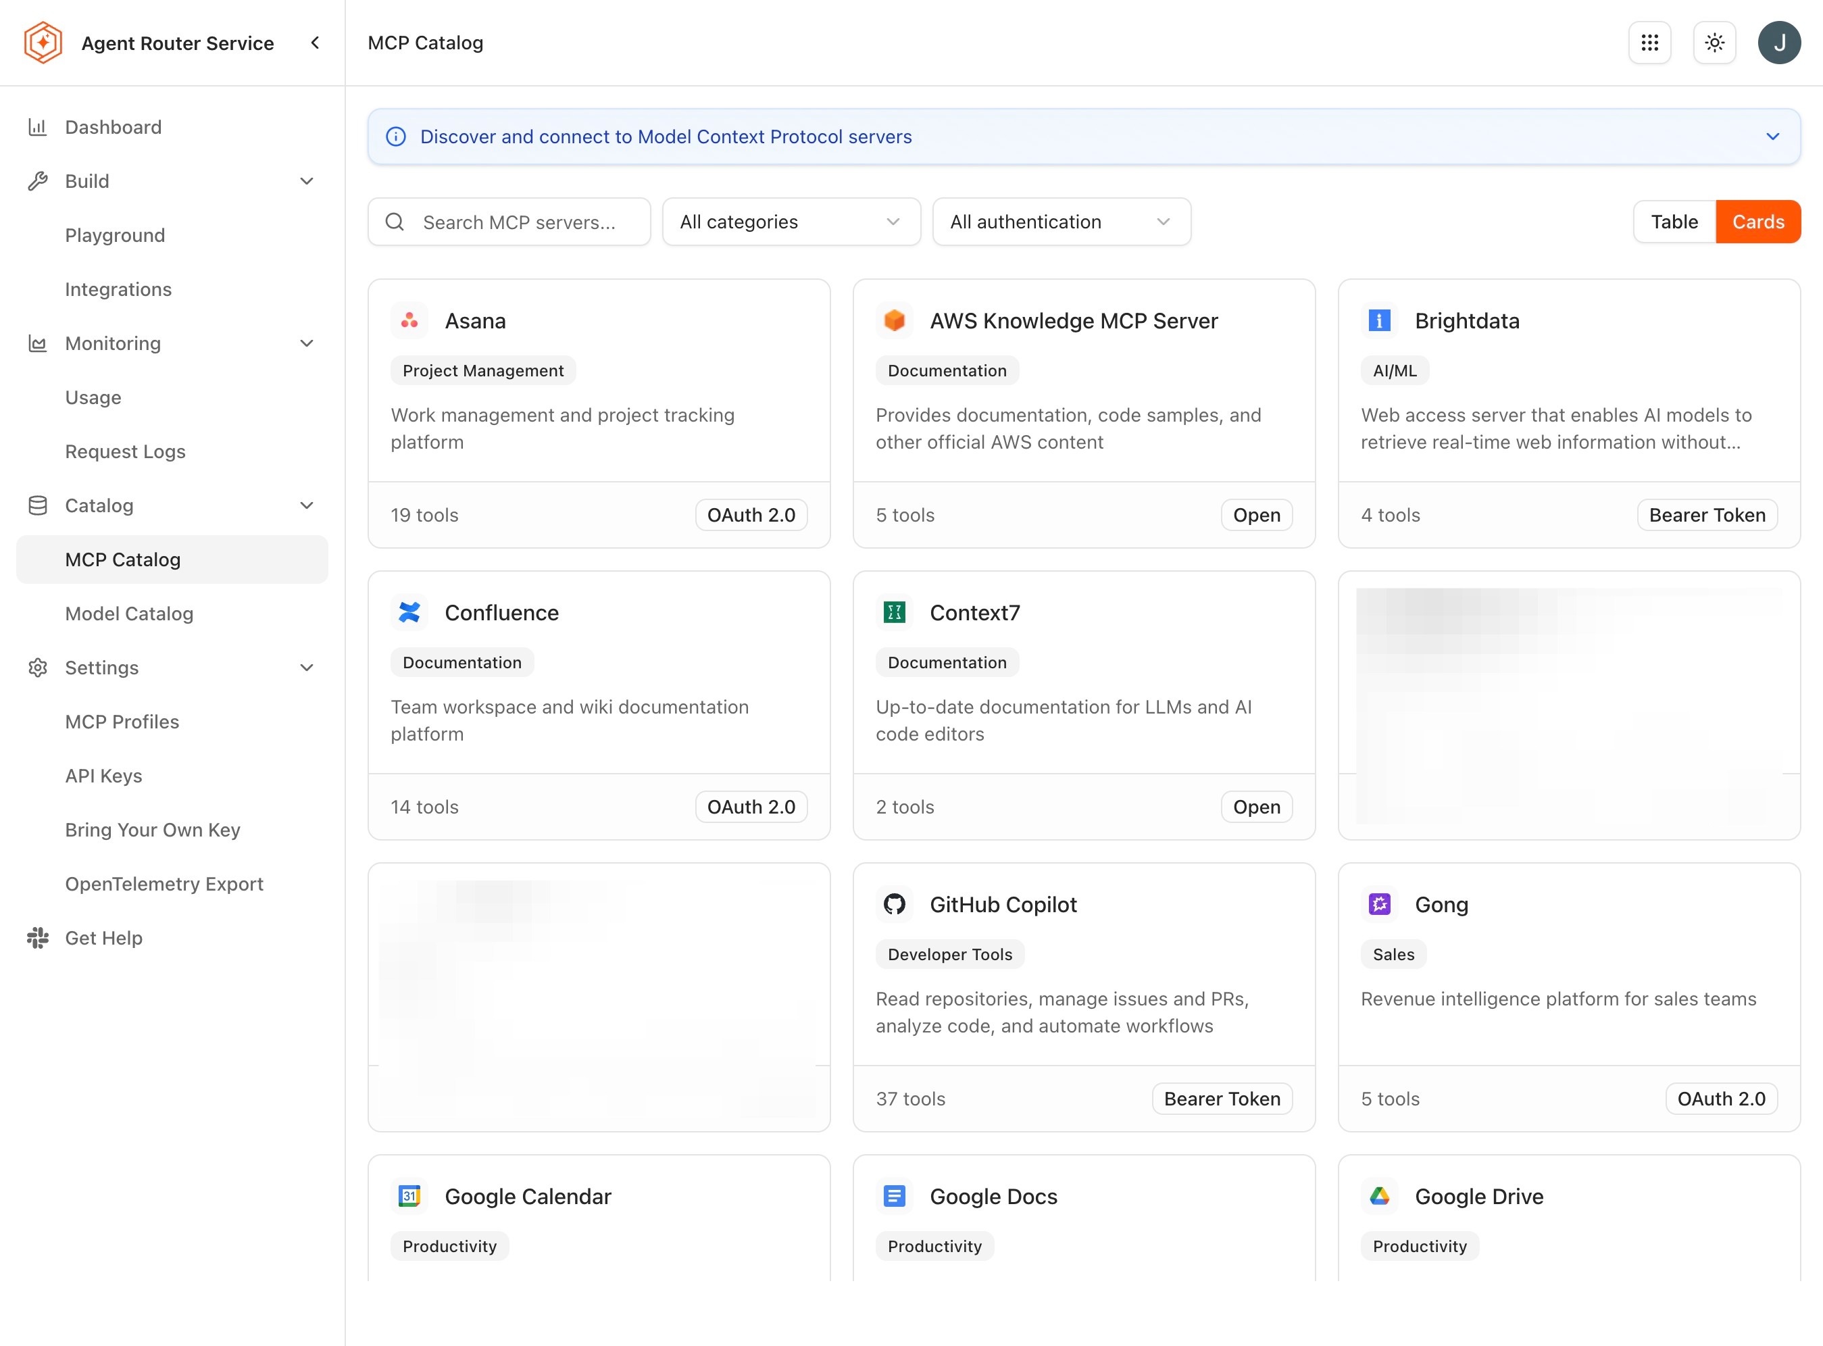This screenshot has width=1823, height=1346.
Task: Select MCP Catalog in sidebar
Action: [x=172, y=559]
